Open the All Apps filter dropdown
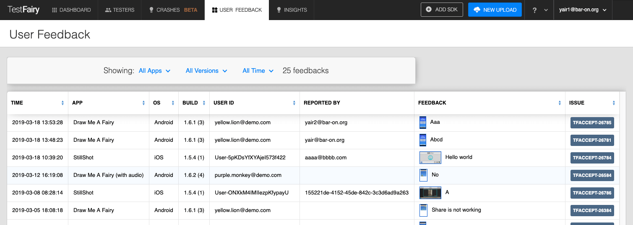 tap(154, 71)
